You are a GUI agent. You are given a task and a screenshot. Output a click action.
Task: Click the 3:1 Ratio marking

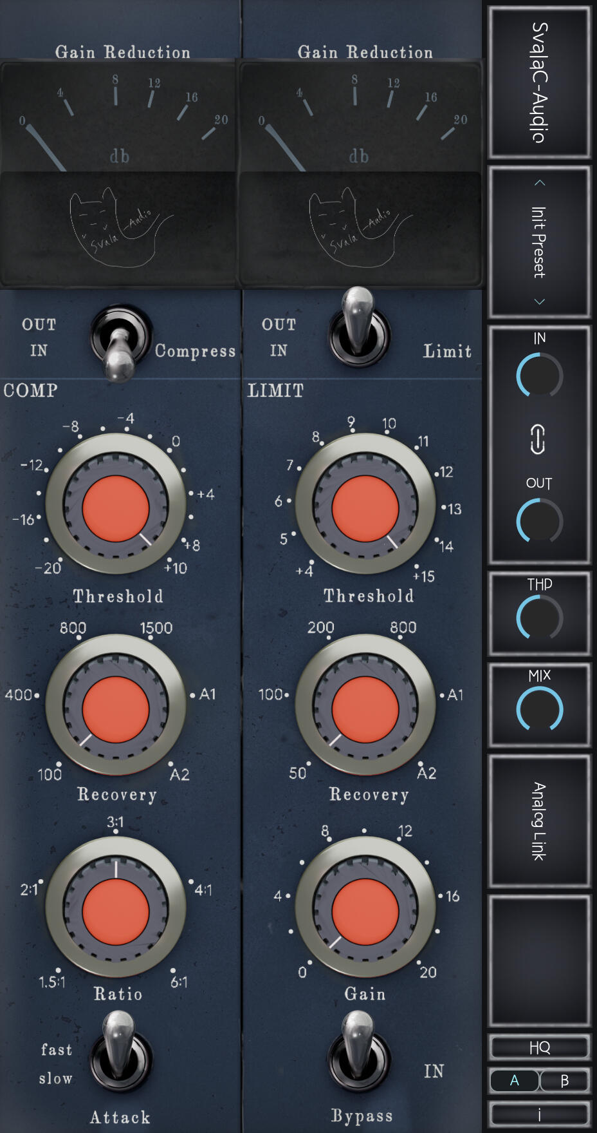click(x=115, y=822)
